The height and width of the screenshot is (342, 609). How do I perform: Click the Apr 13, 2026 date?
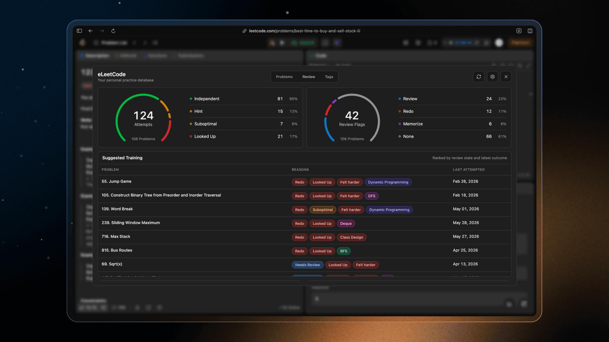465,264
